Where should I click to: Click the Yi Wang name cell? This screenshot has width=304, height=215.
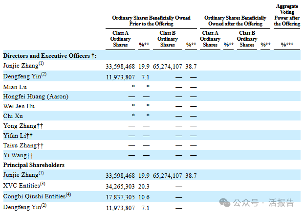point(18,155)
